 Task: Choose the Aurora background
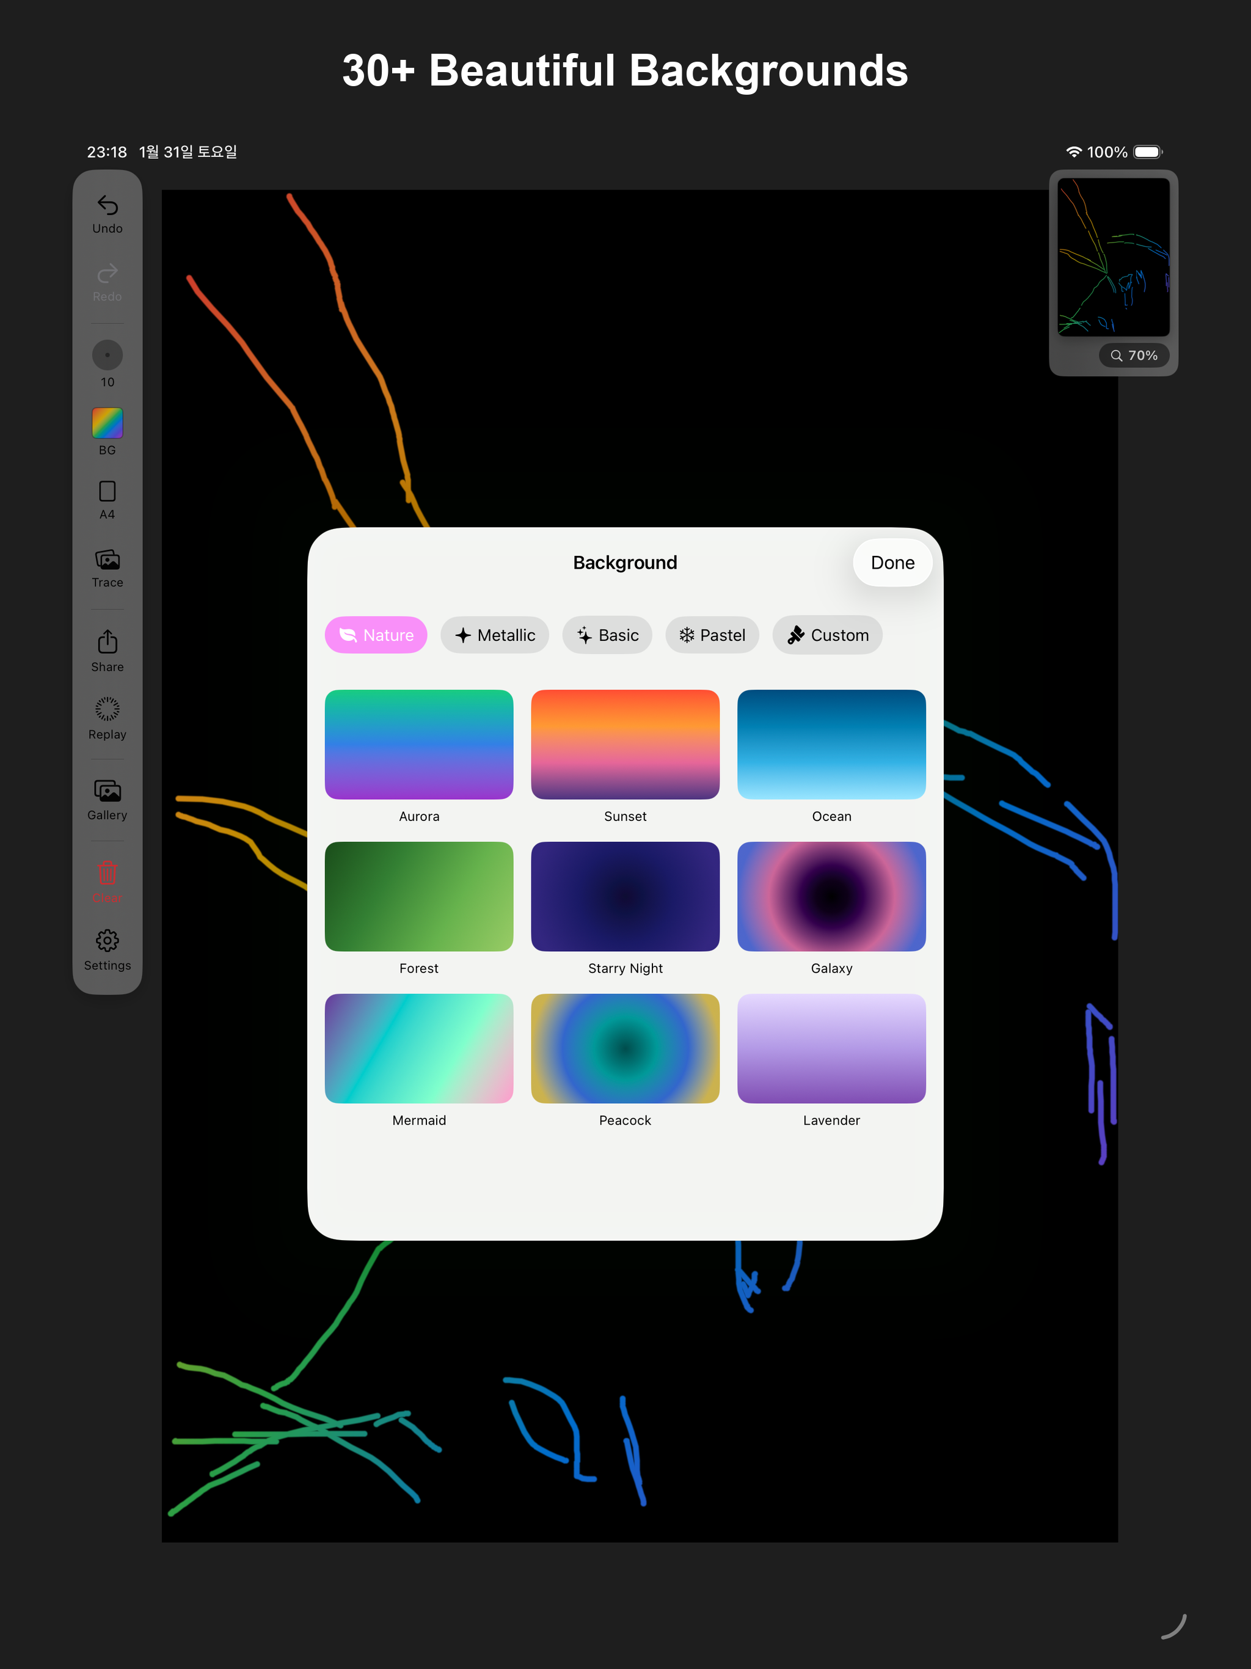(x=419, y=745)
